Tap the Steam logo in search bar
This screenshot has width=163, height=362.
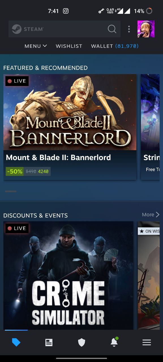click(x=28, y=29)
